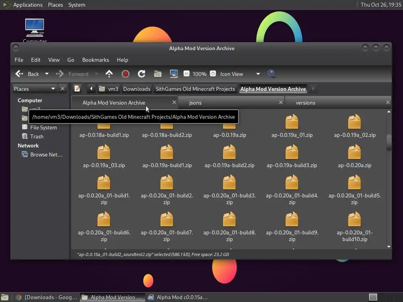403x302 pixels.
Task: Open the Icon View mode dropdown
Action: [x=240, y=74]
